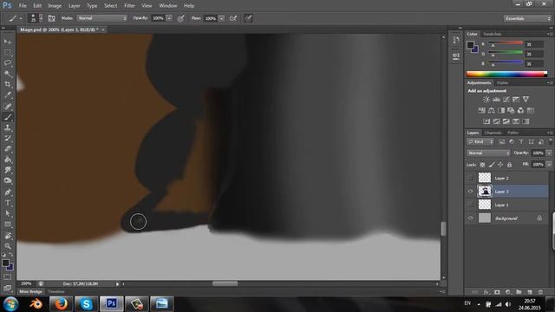Select the Eyedropper tool
Screen dimensions: 555x312
(8, 94)
